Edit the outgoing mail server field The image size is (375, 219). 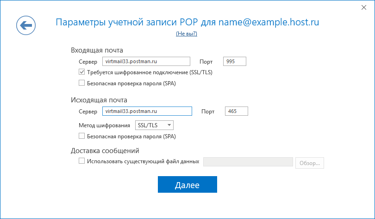pos(147,111)
